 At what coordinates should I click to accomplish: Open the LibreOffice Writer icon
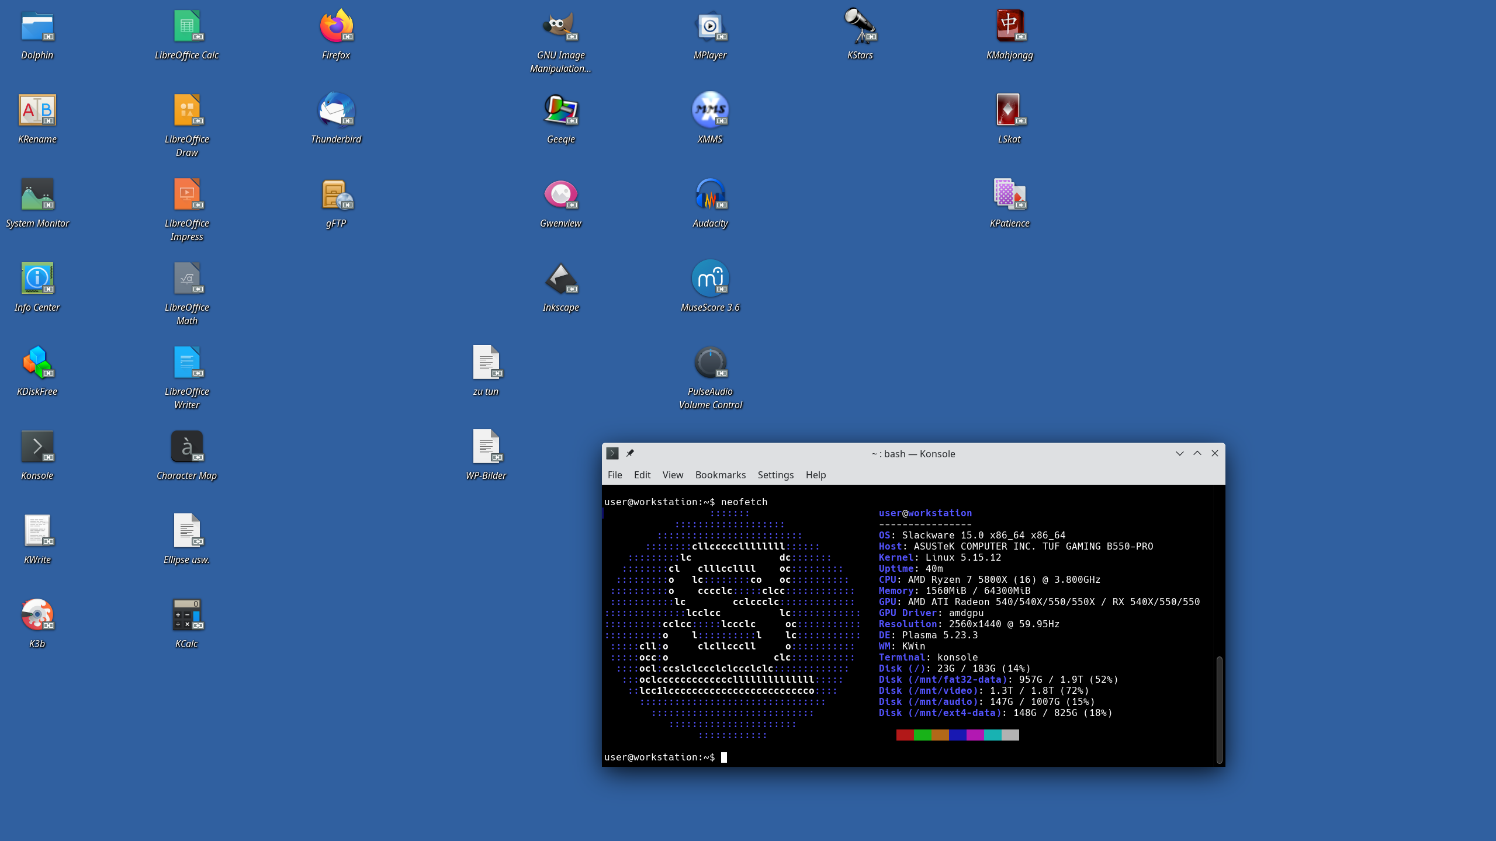pyautogui.click(x=186, y=363)
